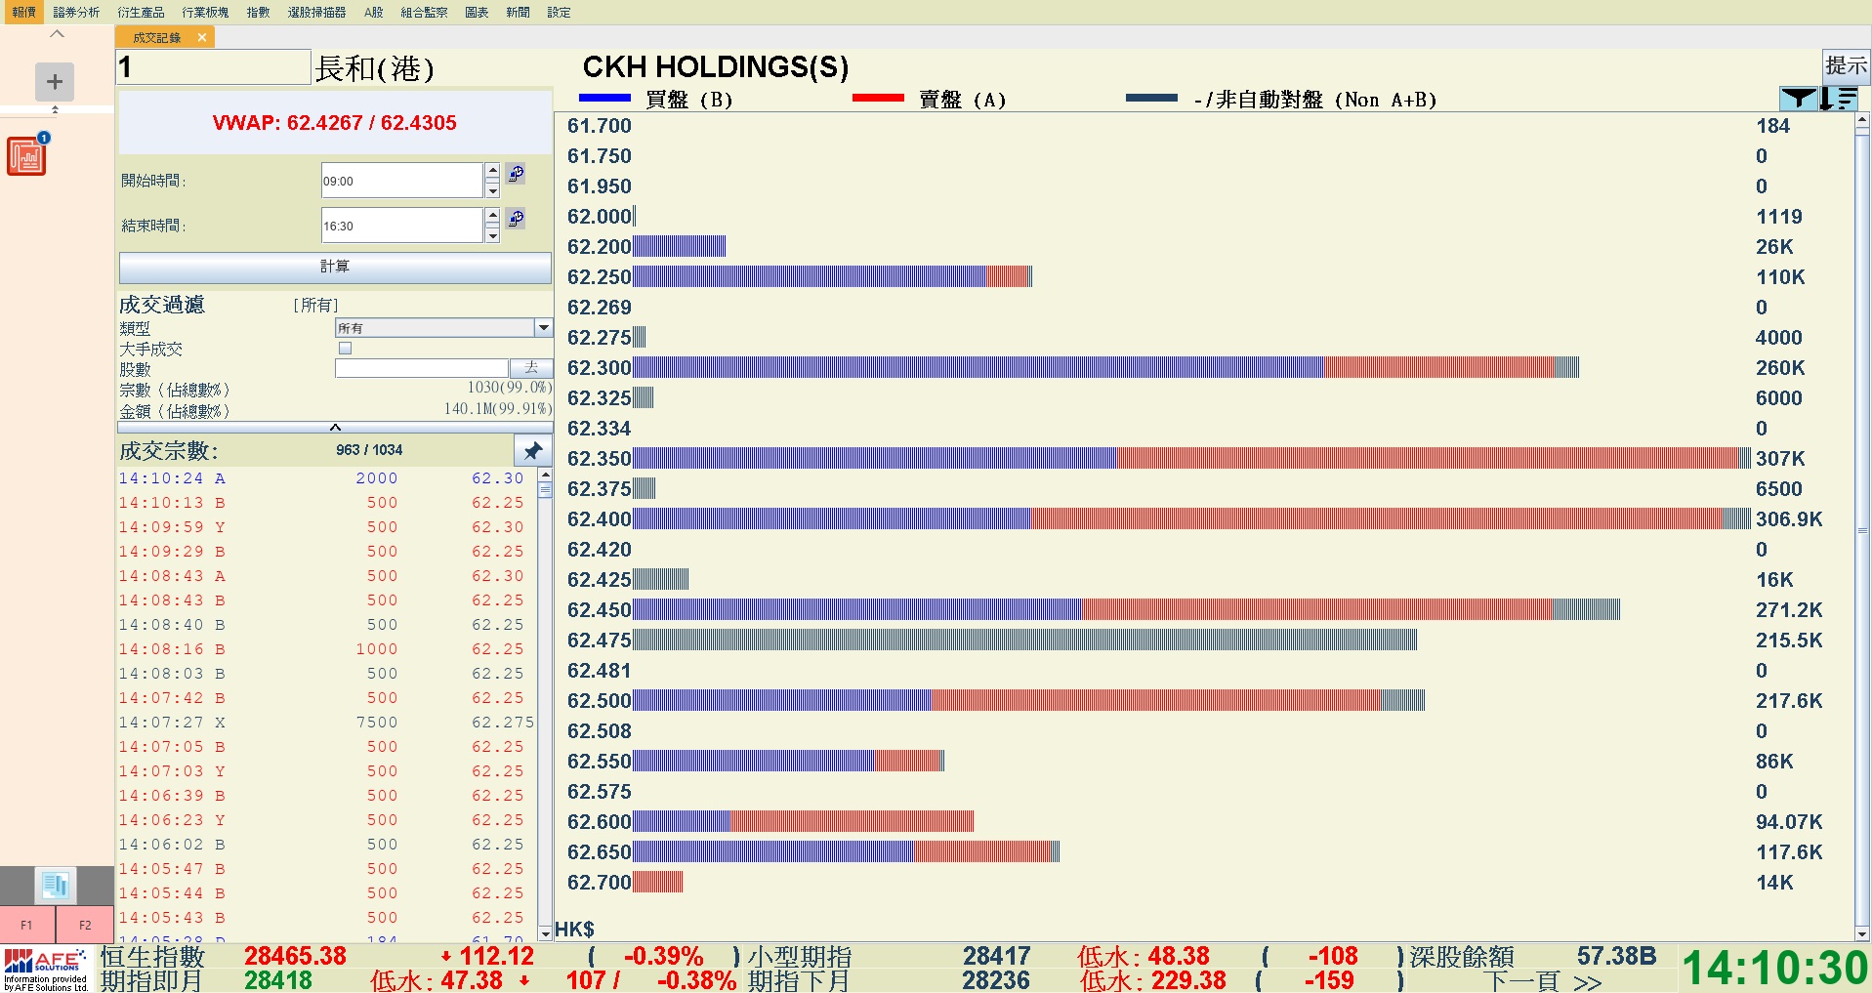
Task: Decrease 開始時間 with the down stepper
Action: coord(492,189)
